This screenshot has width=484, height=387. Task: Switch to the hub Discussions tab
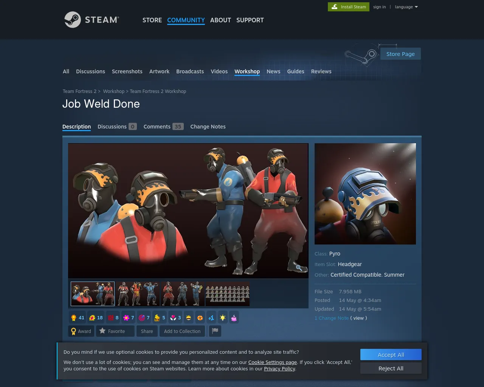(x=90, y=71)
